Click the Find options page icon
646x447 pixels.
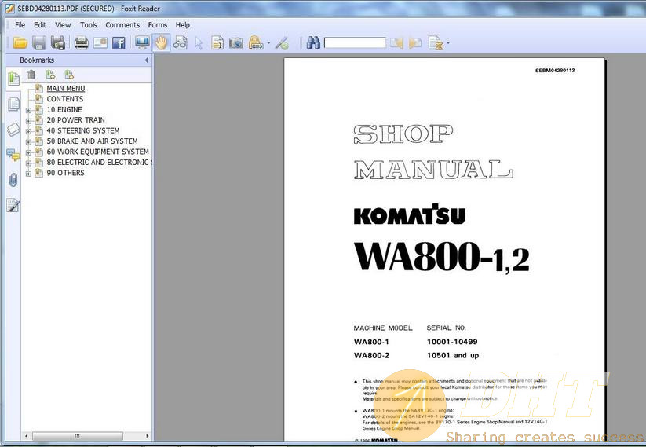(x=435, y=42)
